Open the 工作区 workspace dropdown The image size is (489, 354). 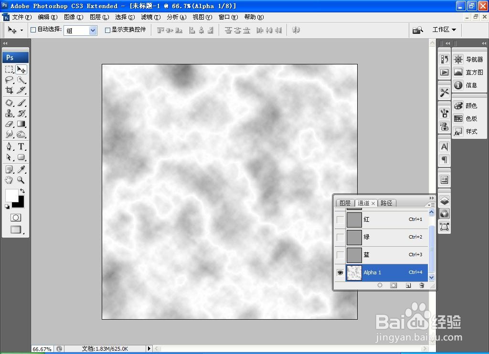444,30
